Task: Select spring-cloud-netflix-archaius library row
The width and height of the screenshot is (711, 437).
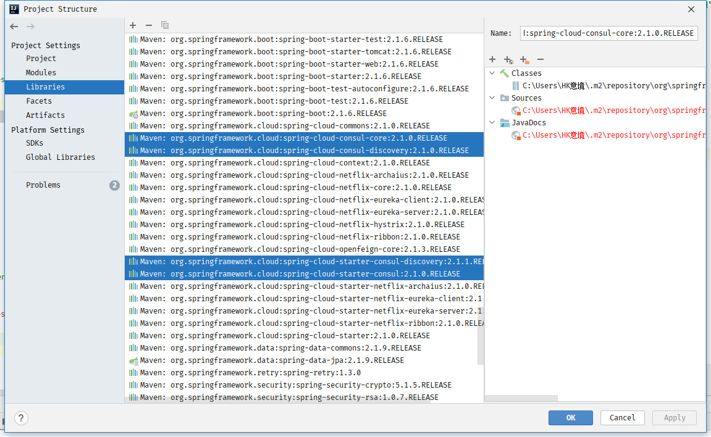Action: (x=304, y=175)
